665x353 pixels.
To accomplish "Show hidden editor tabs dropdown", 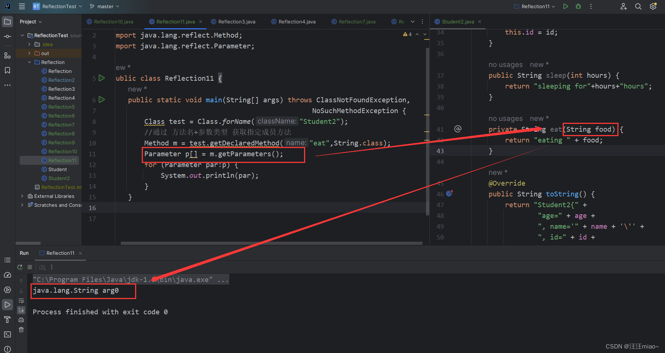I will pyautogui.click(x=413, y=22).
